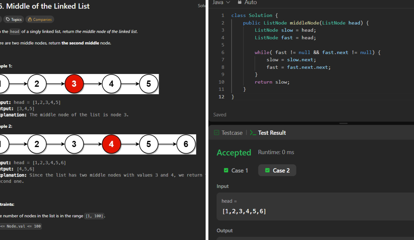The image size is (414, 240).
Task: Click node 6 in the Example 2 diagram
Action: click(186, 144)
